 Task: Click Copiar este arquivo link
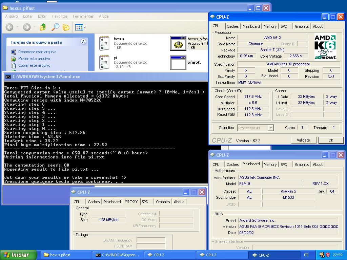pyautogui.click(x=34, y=65)
